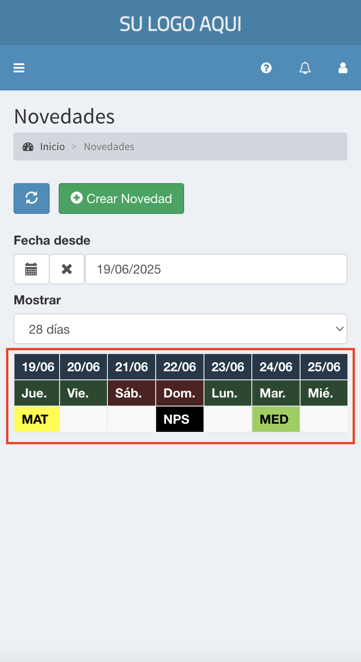
Task: Open the user profile icon
Action: click(x=343, y=68)
